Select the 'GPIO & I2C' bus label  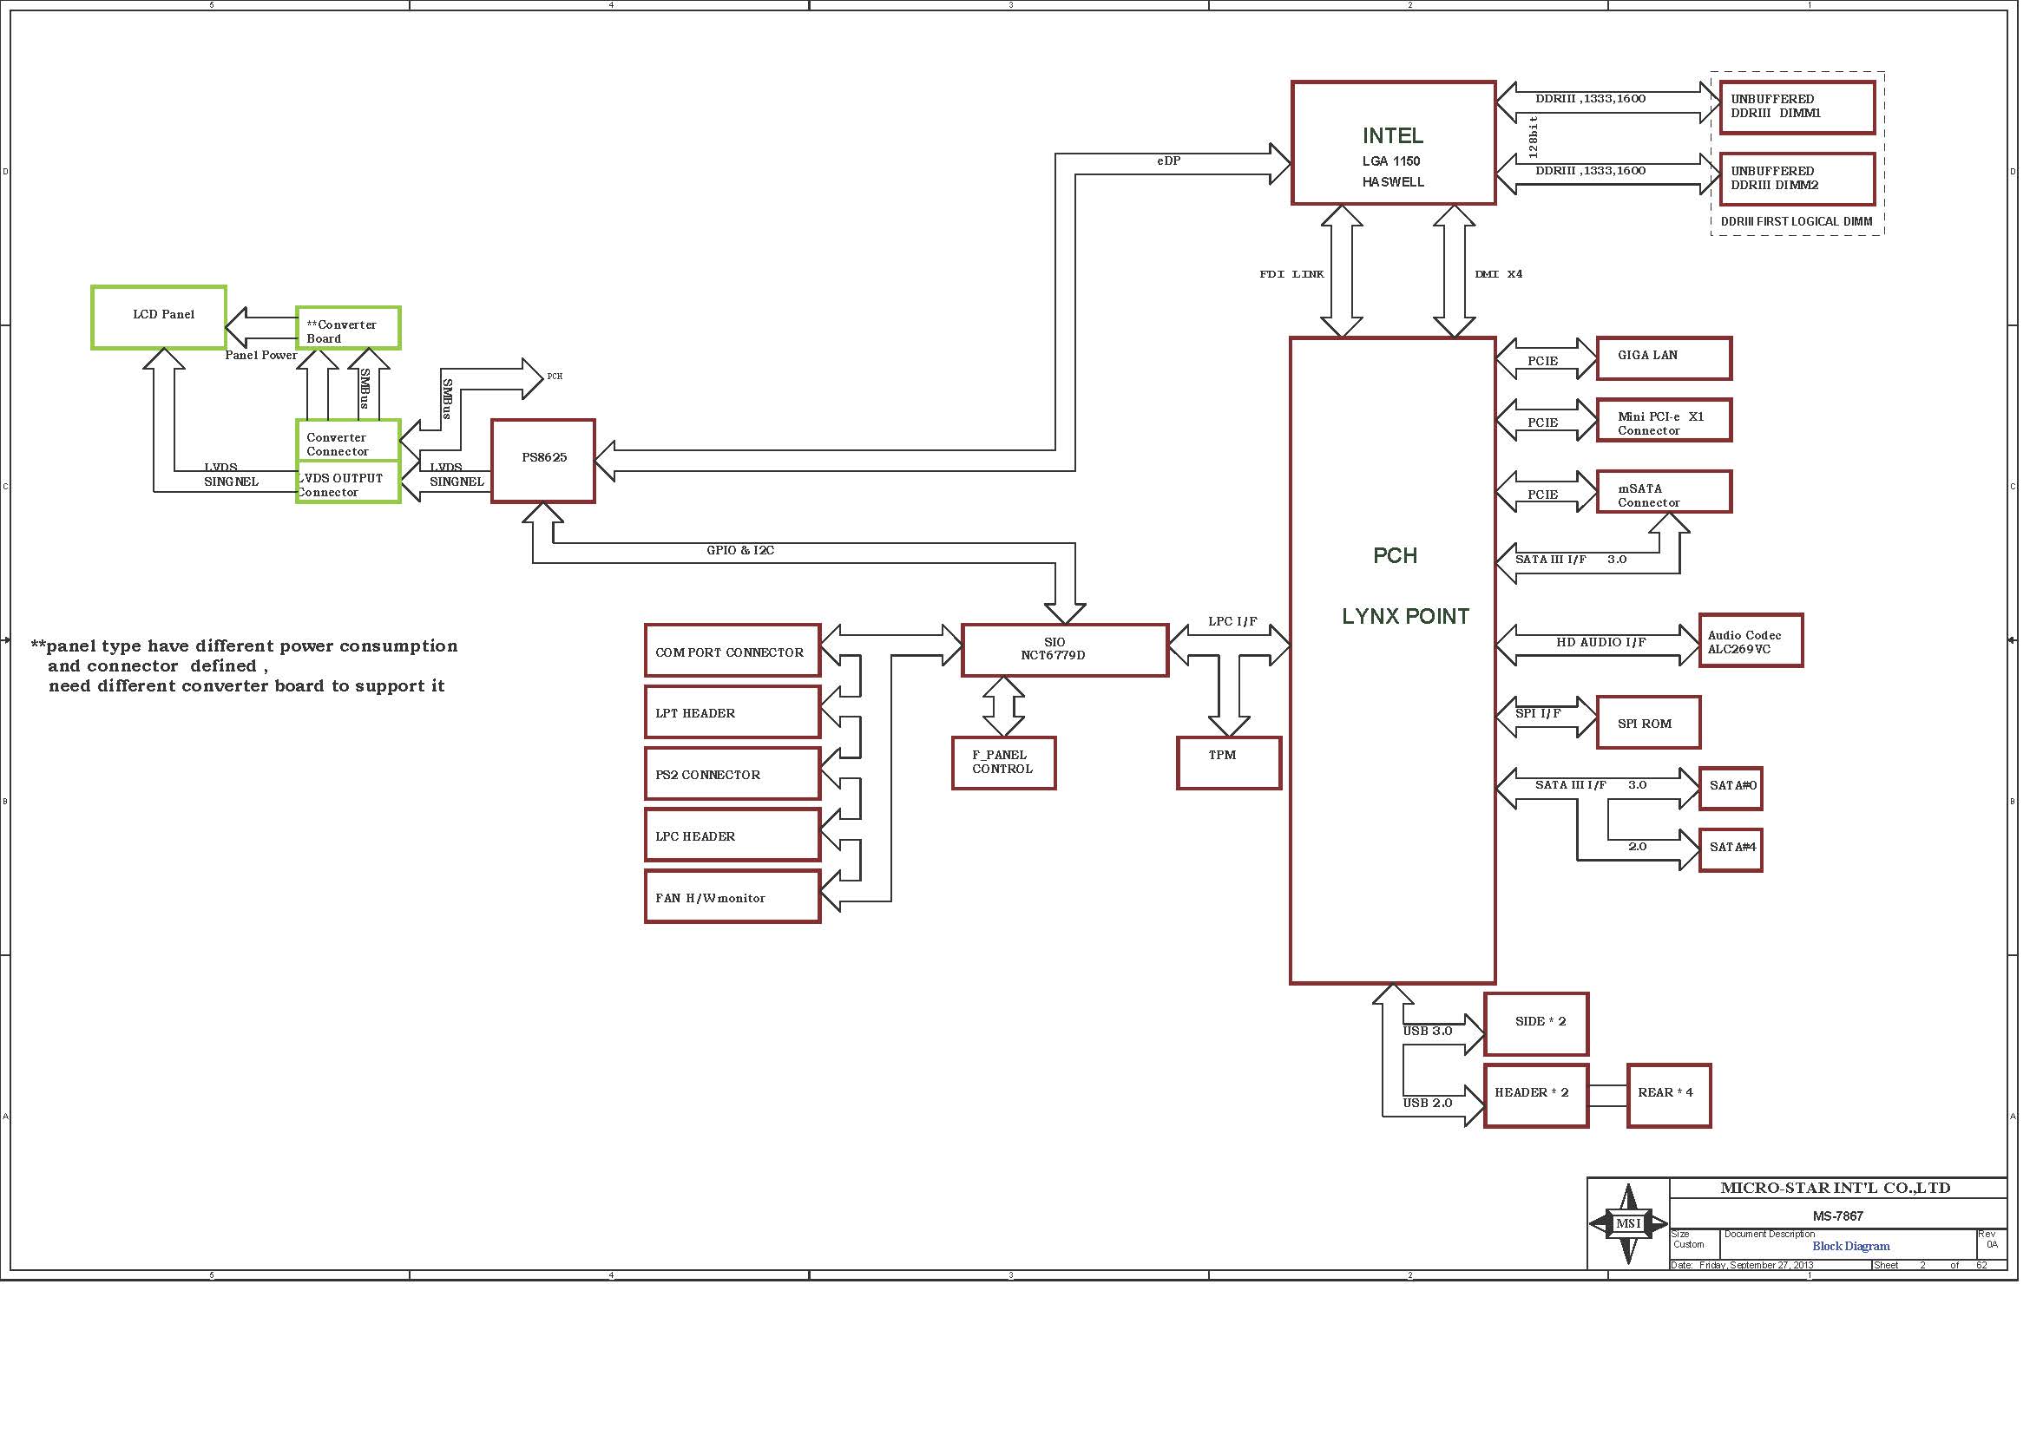(740, 551)
